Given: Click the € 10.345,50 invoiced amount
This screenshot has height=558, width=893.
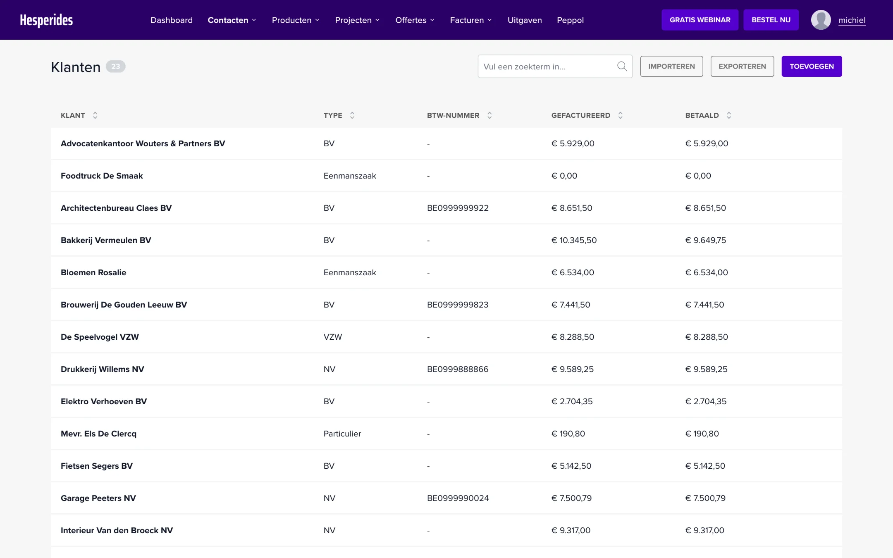Looking at the screenshot, I should point(574,240).
